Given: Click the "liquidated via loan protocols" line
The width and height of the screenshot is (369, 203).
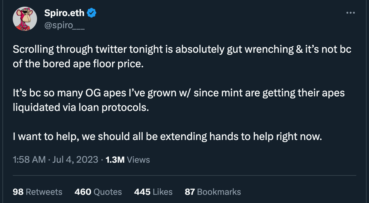Looking at the screenshot, I should pyautogui.click(x=81, y=108).
